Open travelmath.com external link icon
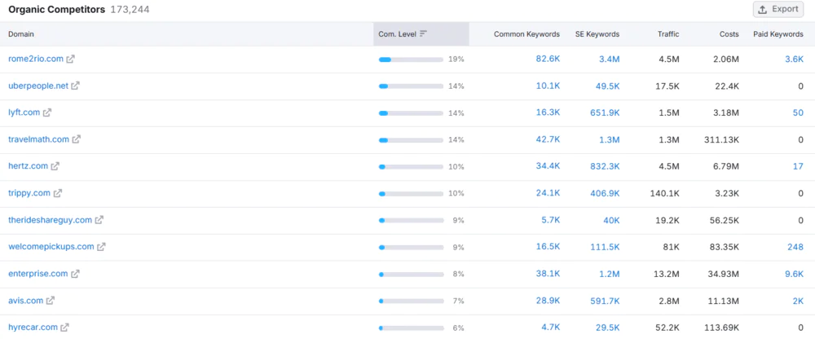This screenshot has width=815, height=339. pyautogui.click(x=77, y=139)
